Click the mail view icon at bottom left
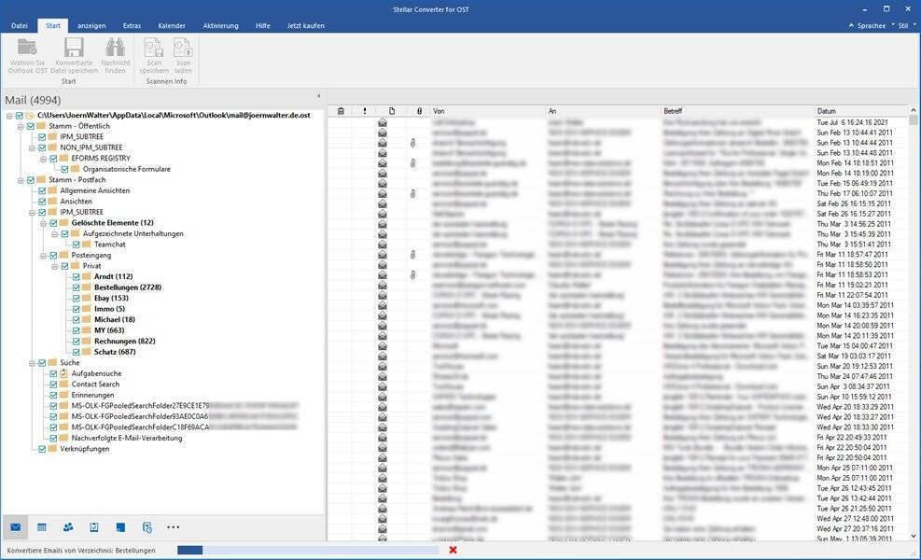Screen dimensions: 921x560 (x=16, y=527)
